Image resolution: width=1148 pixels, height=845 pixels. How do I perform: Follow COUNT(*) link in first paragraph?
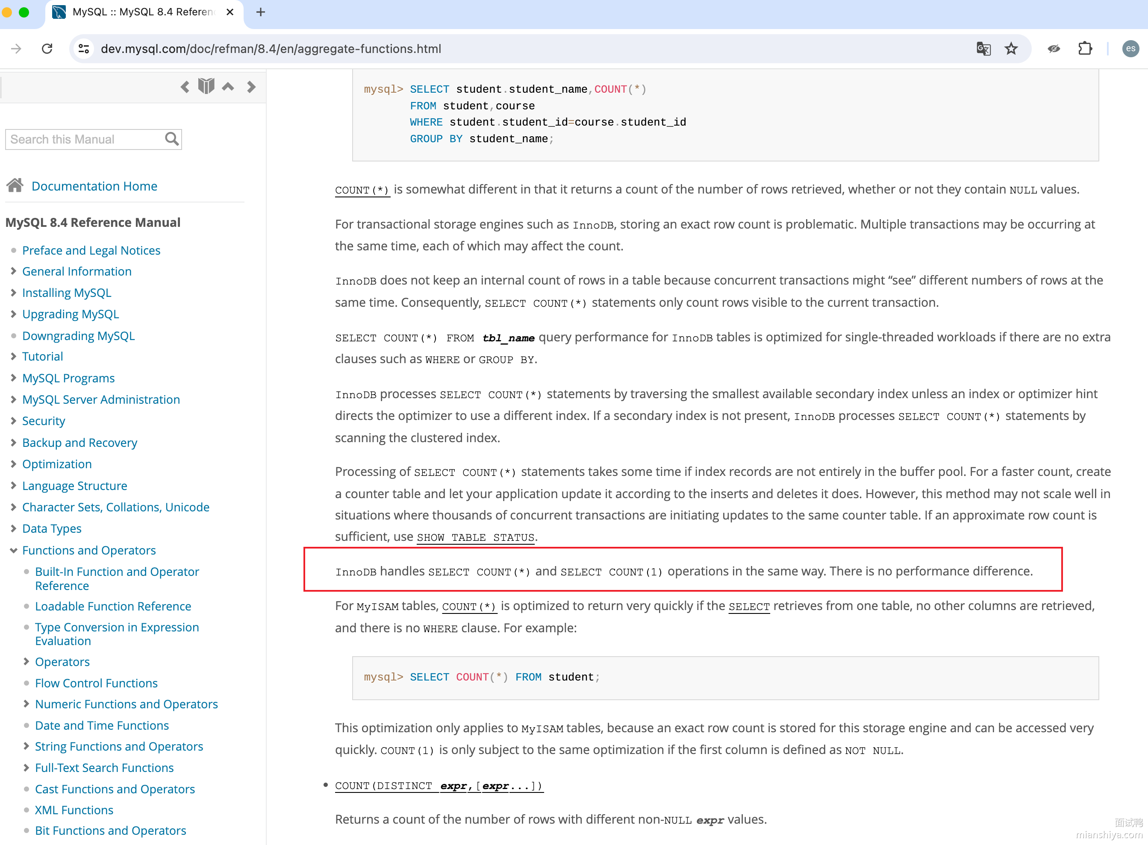[x=362, y=190]
